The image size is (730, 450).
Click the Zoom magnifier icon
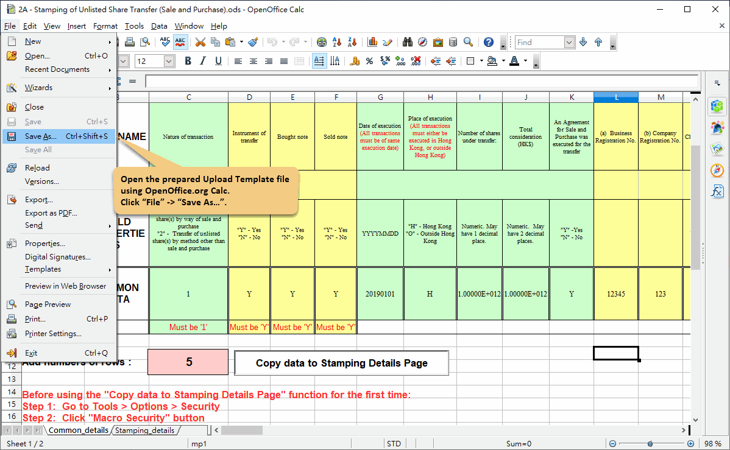(x=469, y=43)
